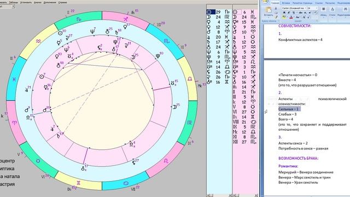
Task: Switch to the Ссылки ribbon tab
Action: pos(319,3)
